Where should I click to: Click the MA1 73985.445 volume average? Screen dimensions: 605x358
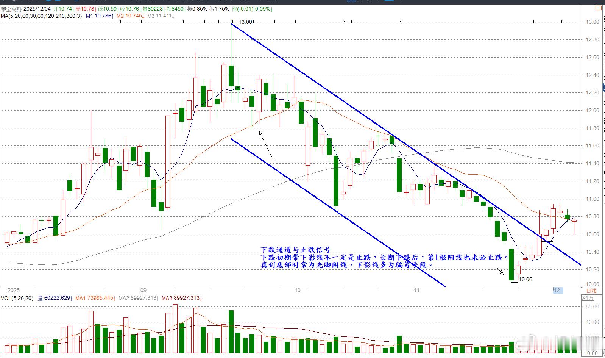tap(95, 298)
